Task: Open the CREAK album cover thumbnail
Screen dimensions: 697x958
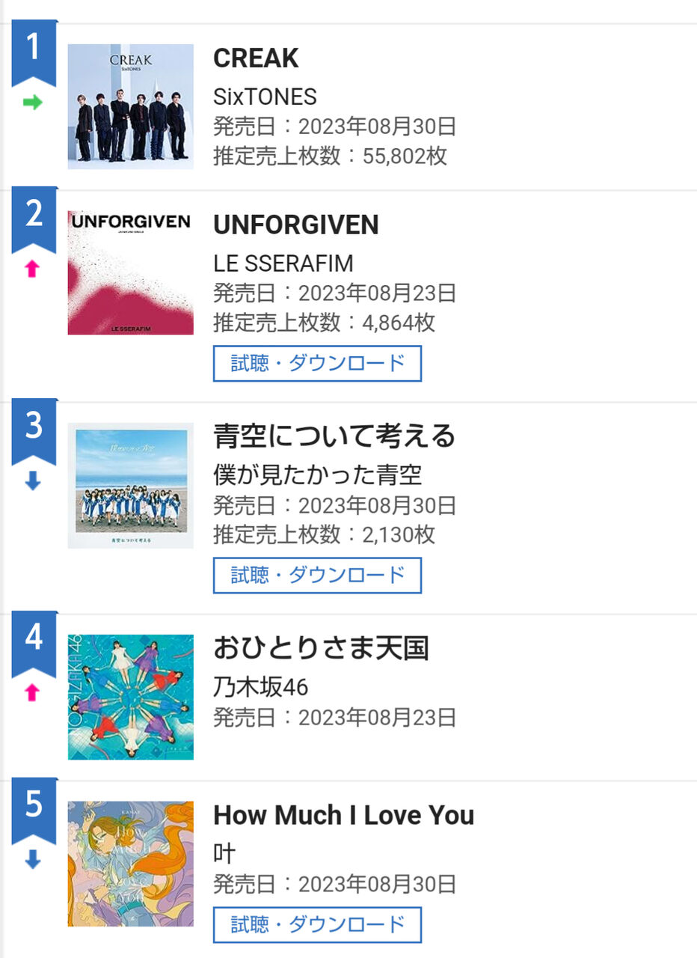Action: (x=131, y=106)
